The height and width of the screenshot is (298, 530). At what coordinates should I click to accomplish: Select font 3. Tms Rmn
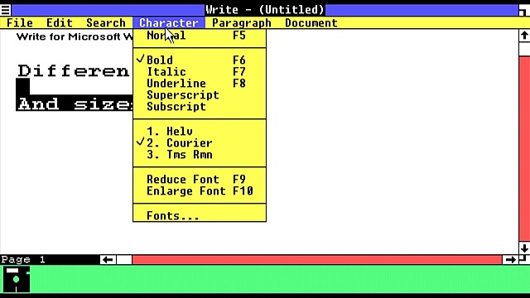pyautogui.click(x=200, y=155)
